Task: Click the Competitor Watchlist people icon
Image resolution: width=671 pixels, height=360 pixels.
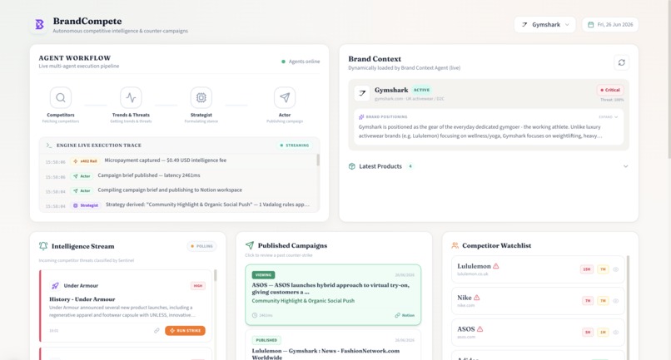Action: tap(455, 245)
